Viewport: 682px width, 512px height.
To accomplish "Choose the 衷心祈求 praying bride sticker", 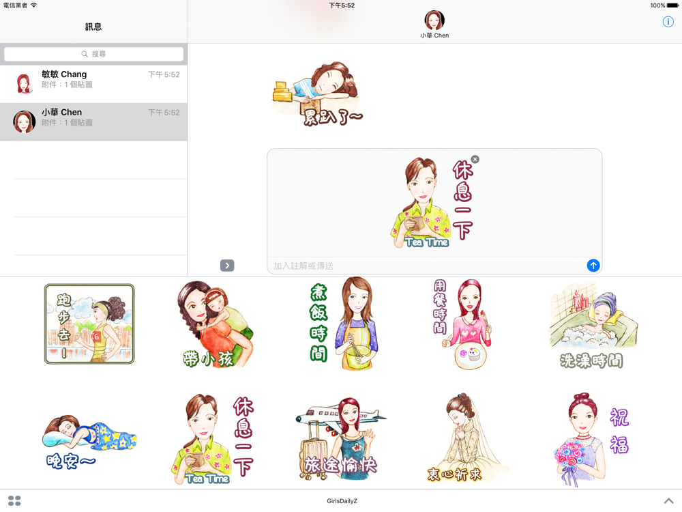I will coord(466,437).
